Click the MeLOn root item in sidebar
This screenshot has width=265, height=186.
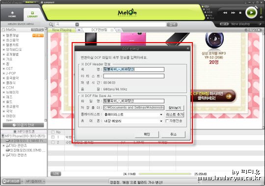[11, 30]
